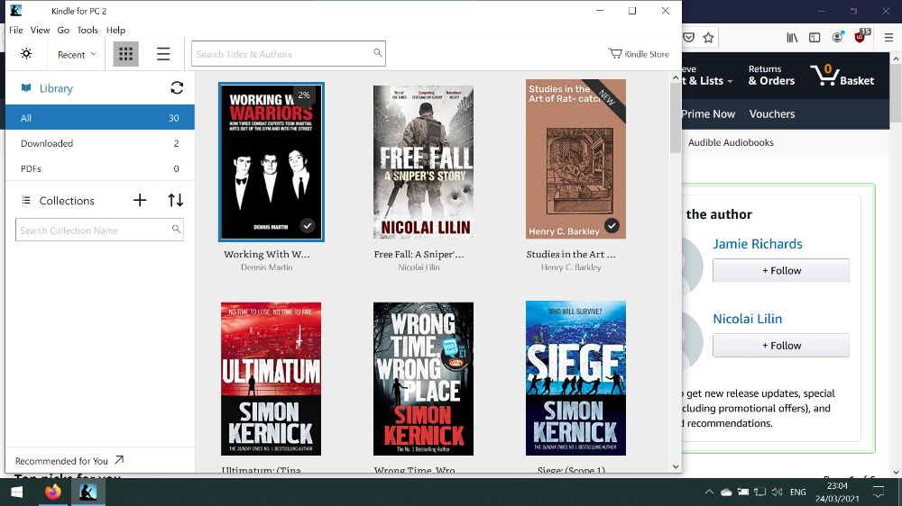Add a new collection with plus icon
This screenshot has width=902, height=506.
point(140,200)
